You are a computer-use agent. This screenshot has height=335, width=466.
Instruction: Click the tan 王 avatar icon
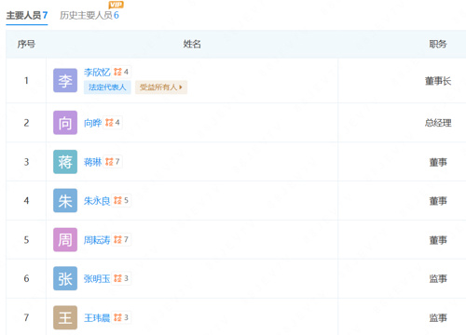(x=65, y=317)
